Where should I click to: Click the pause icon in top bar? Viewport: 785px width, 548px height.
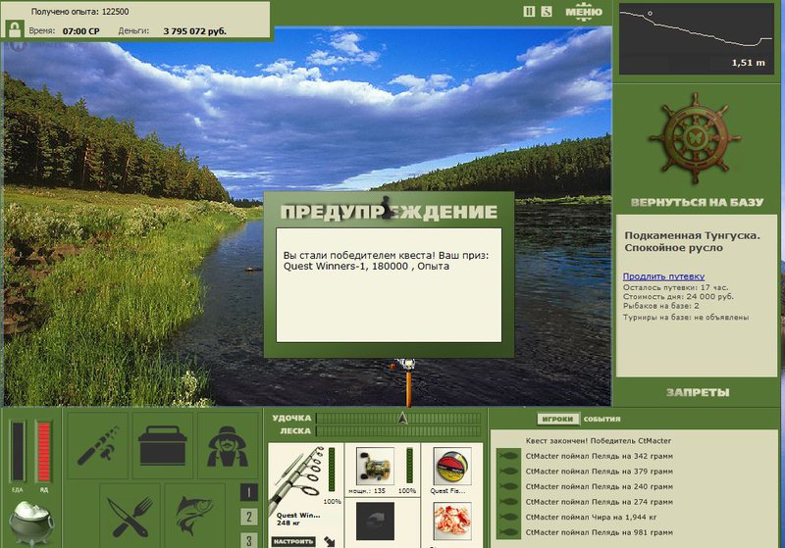(529, 11)
